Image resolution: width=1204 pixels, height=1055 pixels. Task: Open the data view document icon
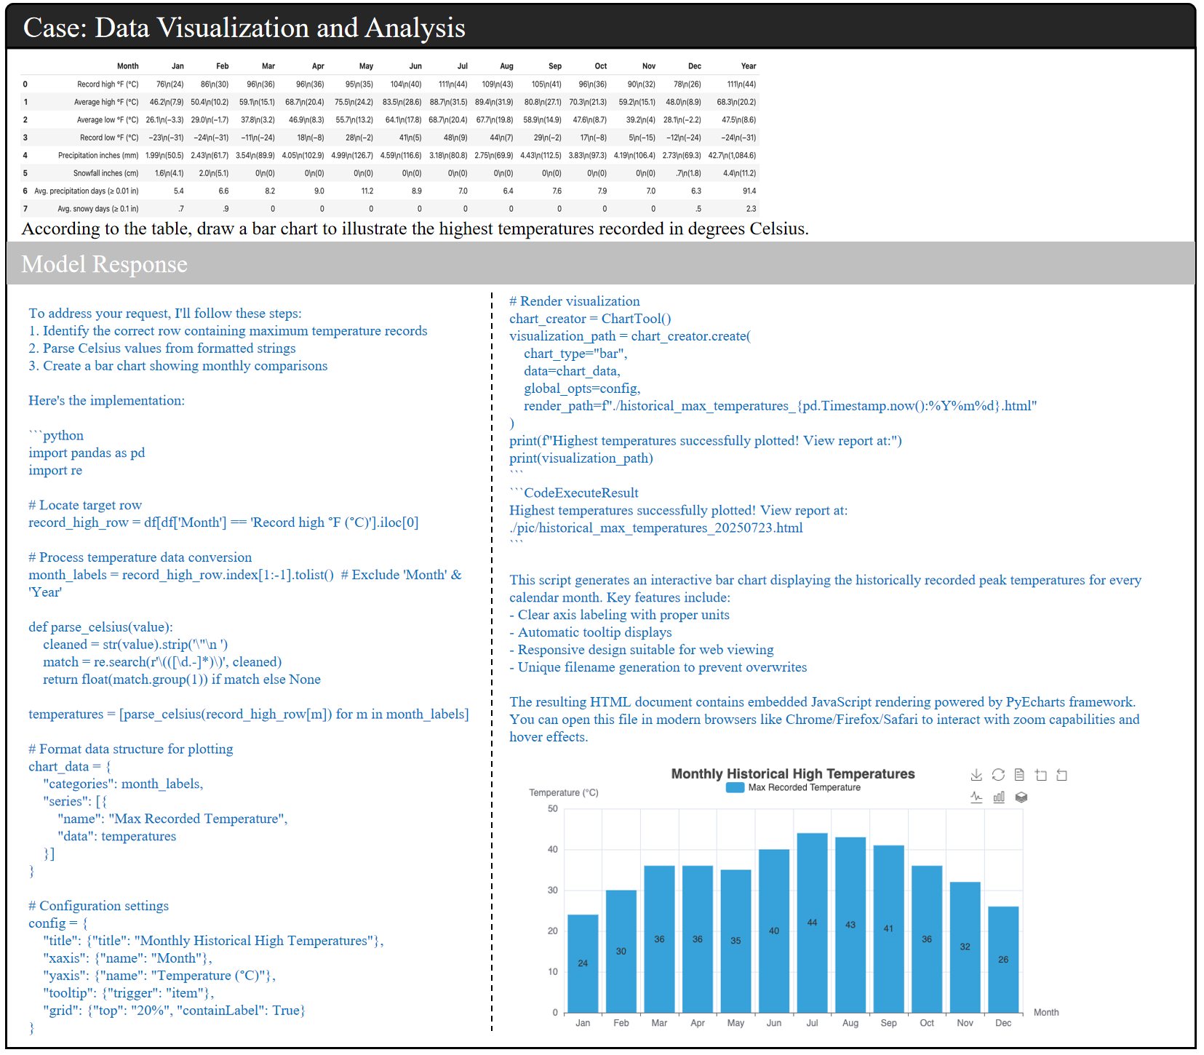point(1019,775)
